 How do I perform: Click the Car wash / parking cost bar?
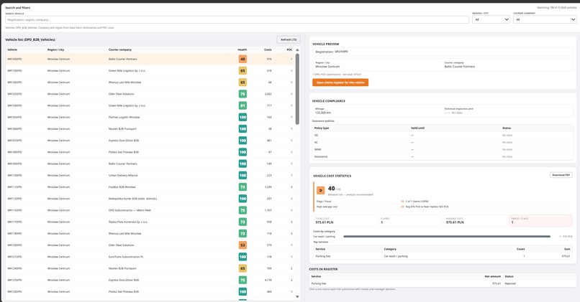point(446,237)
